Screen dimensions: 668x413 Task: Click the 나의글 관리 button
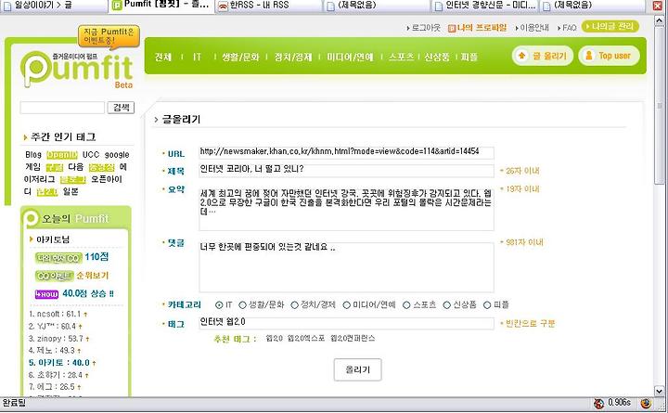(610, 26)
